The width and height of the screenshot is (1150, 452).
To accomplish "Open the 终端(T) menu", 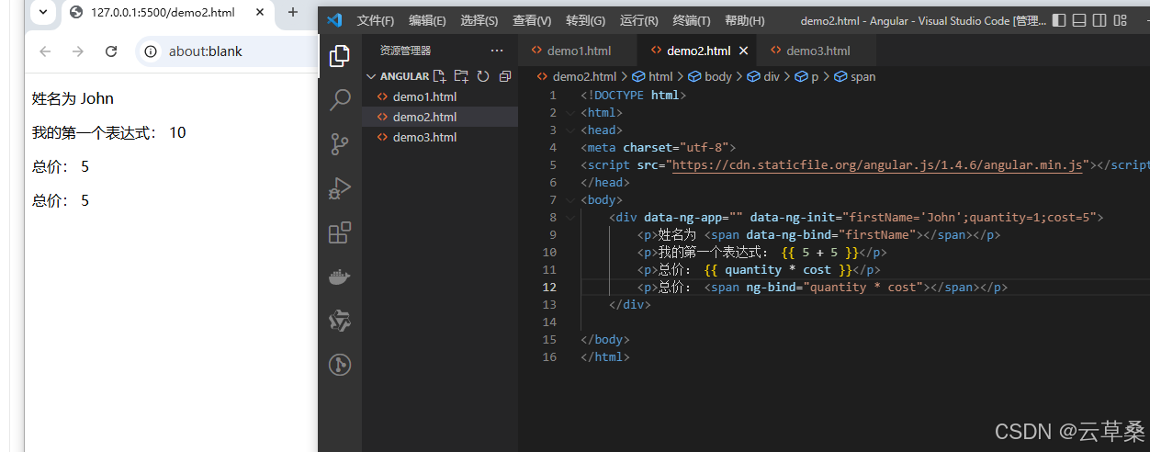I will pos(692,20).
